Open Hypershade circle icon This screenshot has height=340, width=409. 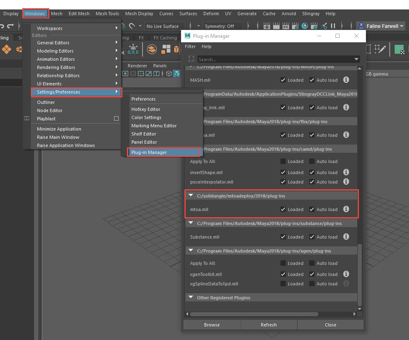point(305,26)
